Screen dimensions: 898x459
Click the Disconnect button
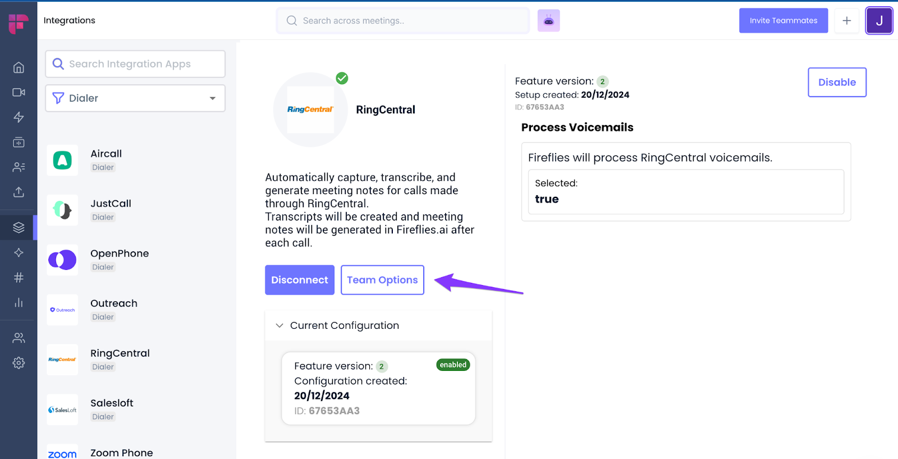[300, 280]
